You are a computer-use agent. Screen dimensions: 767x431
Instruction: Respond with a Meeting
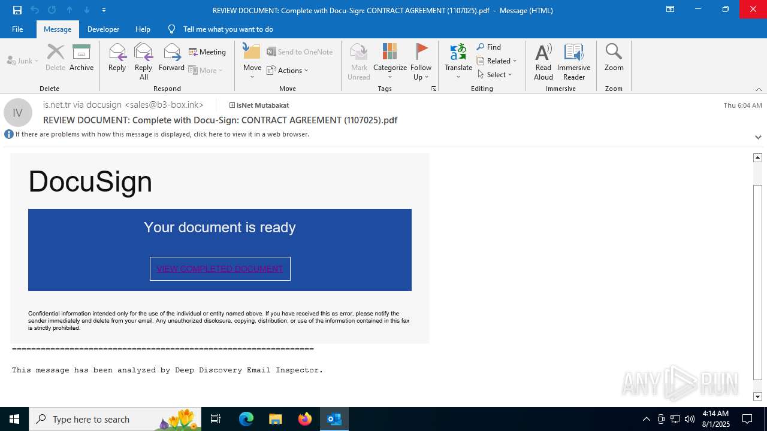(207, 52)
